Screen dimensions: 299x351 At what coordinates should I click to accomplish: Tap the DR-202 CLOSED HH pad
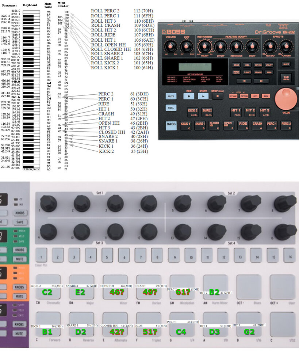pos(214,125)
